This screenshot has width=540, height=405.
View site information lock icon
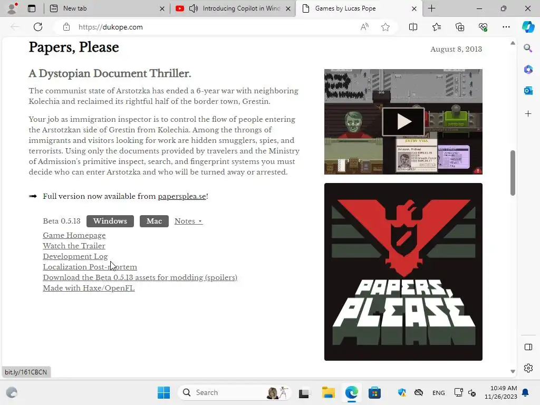click(x=66, y=27)
